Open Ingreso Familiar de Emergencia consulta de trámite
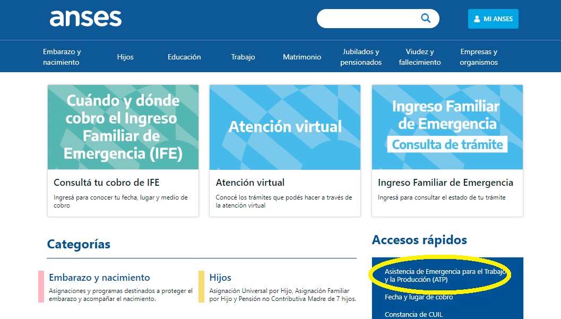This screenshot has height=319, width=561. [446, 151]
